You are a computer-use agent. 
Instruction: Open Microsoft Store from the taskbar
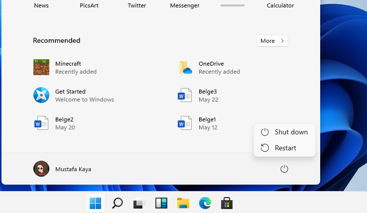coord(227,203)
